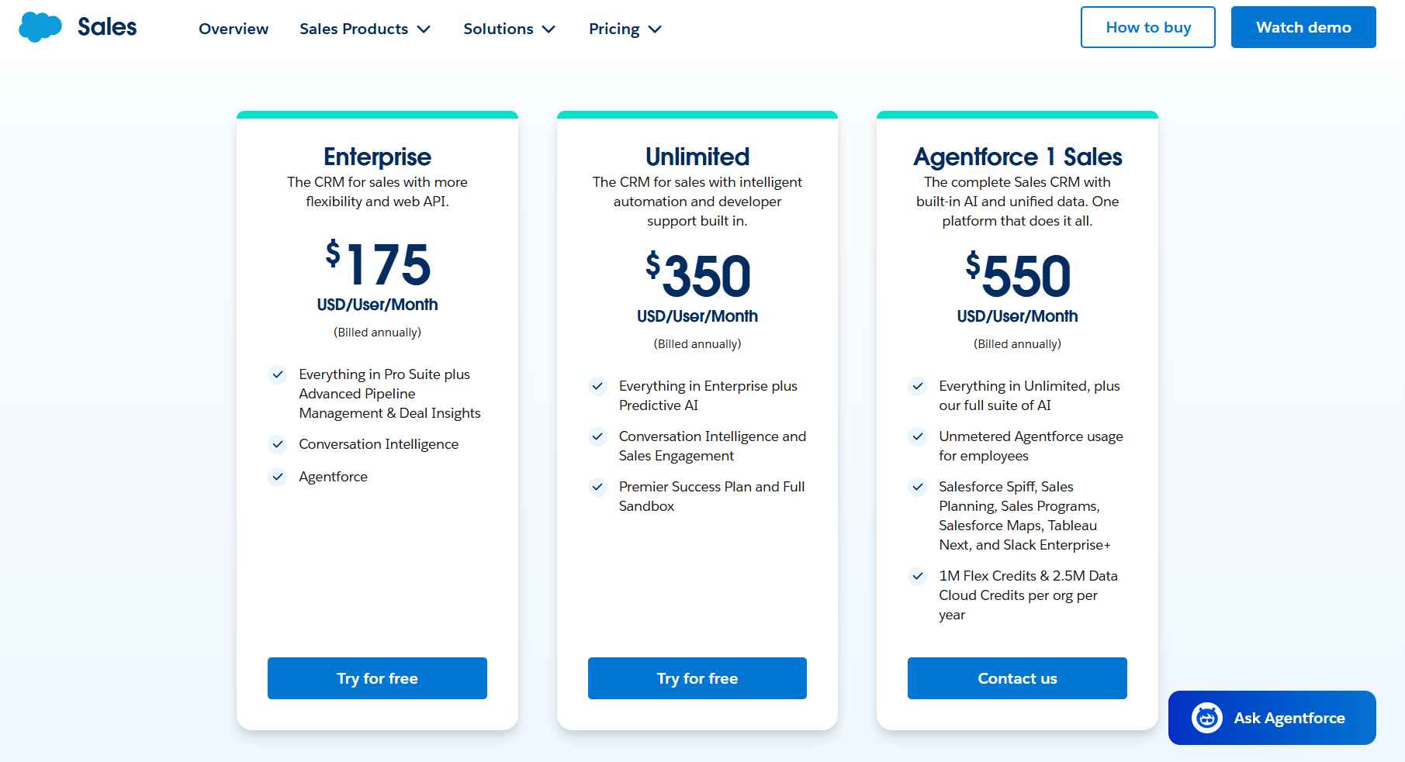Contact us about Agentforce 1 Sales
1405x762 pixels.
coord(1017,678)
